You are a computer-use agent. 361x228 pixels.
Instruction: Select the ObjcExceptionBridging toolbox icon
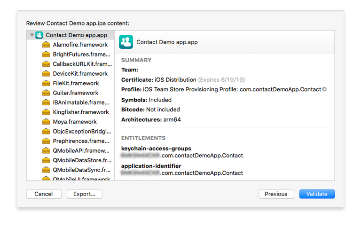pos(46,132)
